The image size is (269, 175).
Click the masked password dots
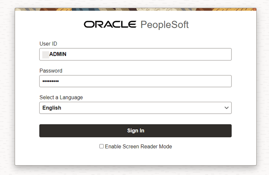point(51,82)
